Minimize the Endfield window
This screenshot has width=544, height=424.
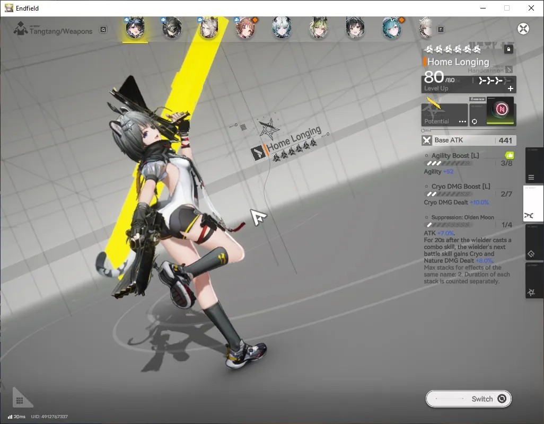pos(483,8)
